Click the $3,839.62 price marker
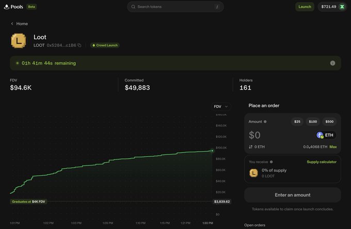 pyautogui.click(x=222, y=202)
